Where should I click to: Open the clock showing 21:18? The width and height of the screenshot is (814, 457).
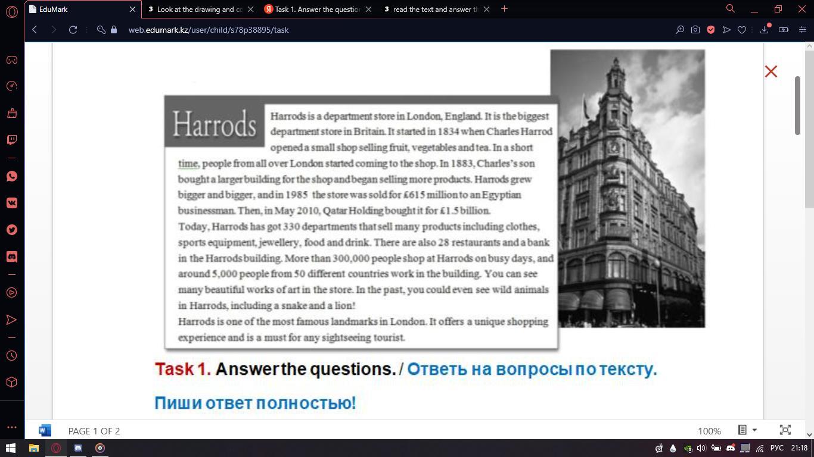799,448
